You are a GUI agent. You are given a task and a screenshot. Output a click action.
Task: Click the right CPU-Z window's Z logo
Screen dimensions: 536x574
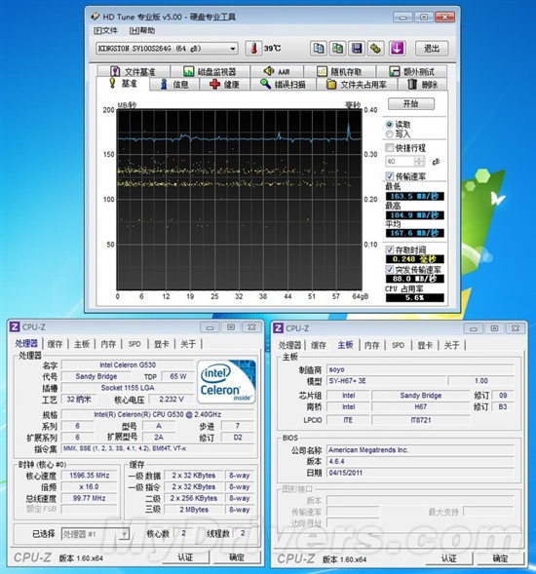coord(278,328)
